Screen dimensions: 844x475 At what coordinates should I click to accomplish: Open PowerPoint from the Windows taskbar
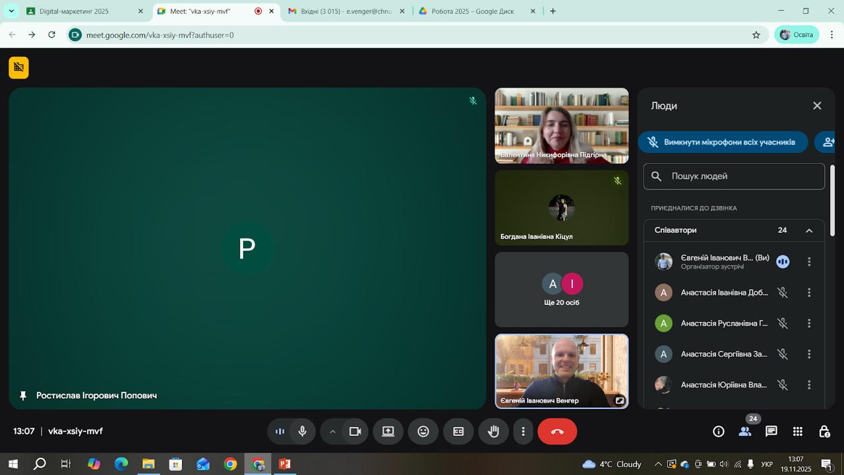(x=285, y=464)
